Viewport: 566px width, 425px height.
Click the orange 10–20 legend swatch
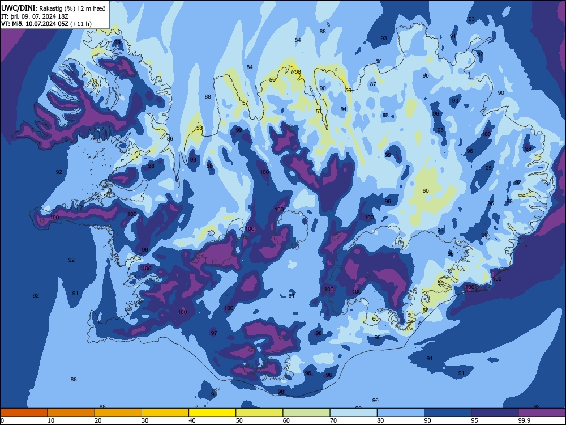click(71, 413)
